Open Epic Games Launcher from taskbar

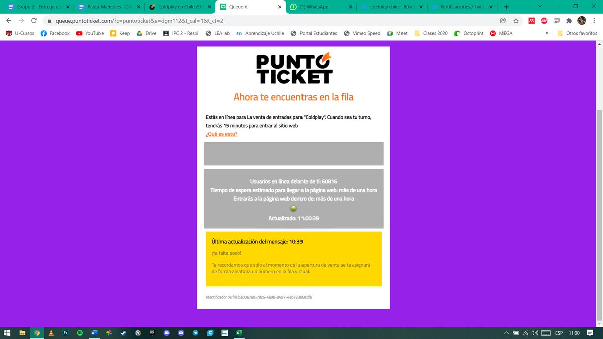point(152,333)
